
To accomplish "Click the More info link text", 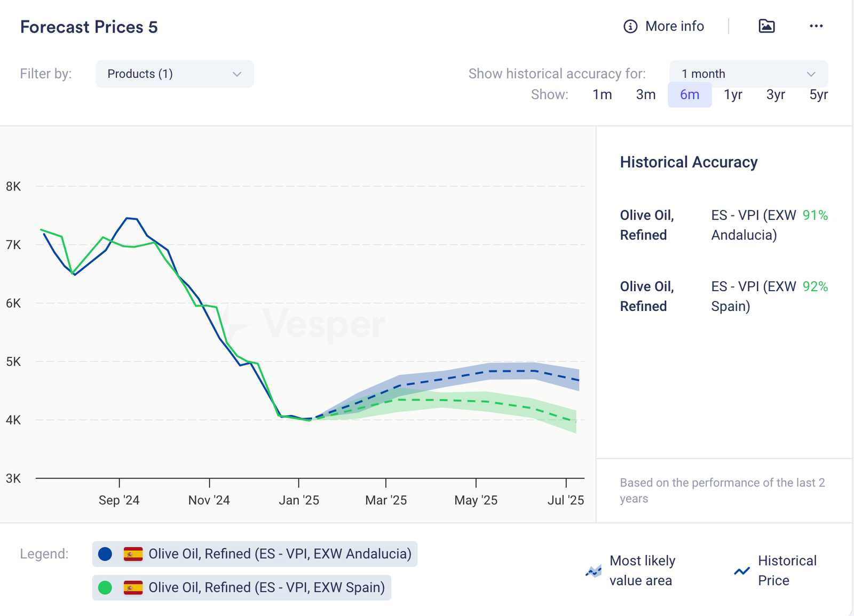I will [674, 26].
